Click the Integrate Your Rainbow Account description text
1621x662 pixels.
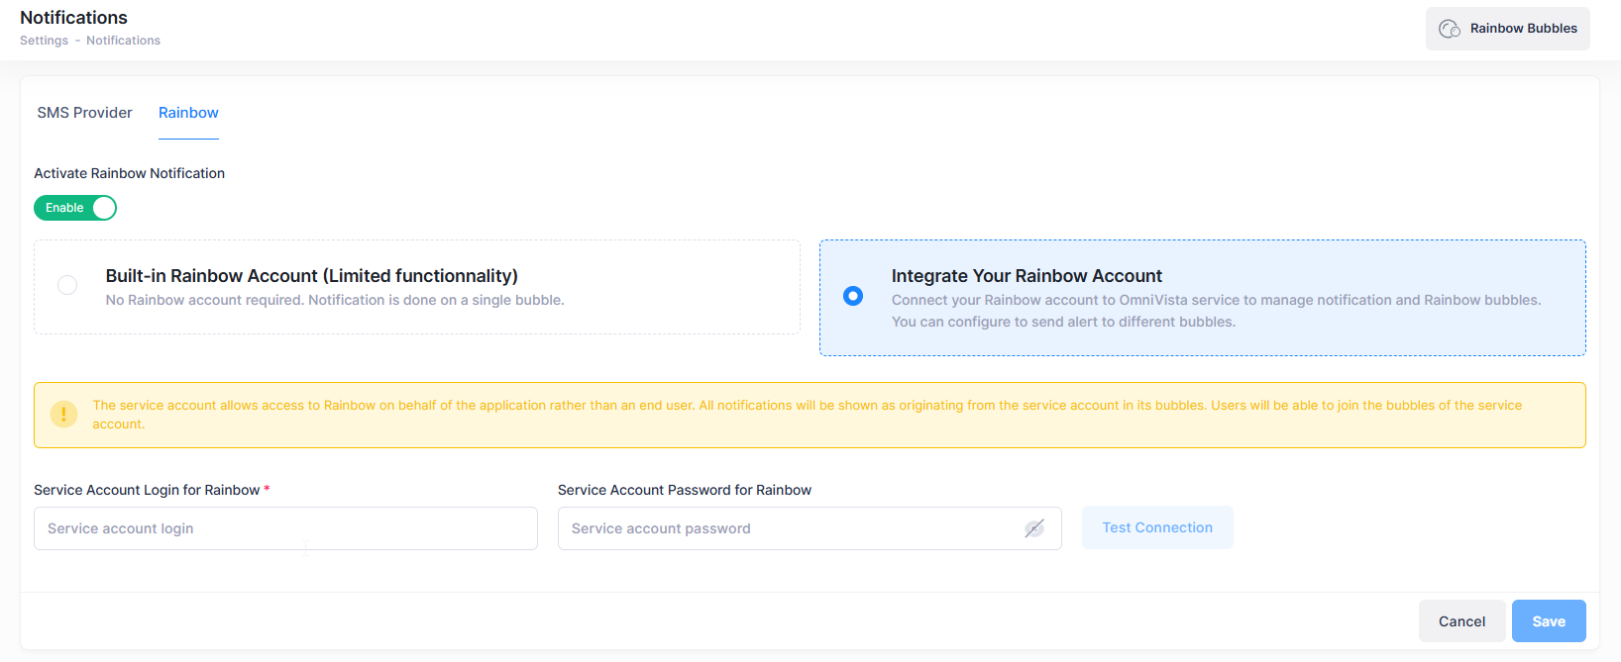(x=1215, y=311)
